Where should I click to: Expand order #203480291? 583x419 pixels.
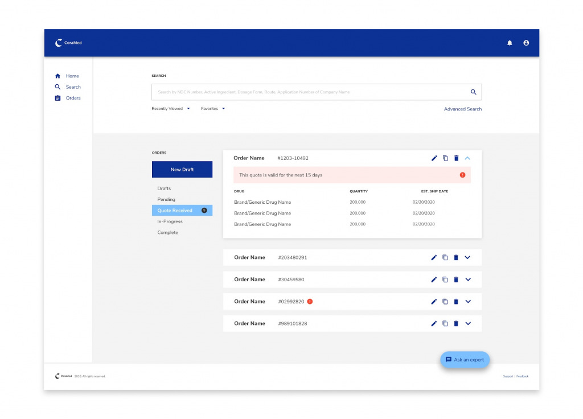[467, 257]
